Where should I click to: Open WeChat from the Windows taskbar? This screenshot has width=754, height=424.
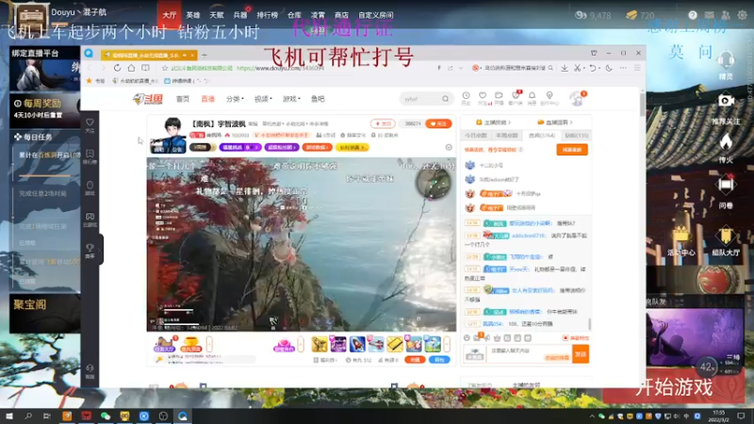[106, 416]
